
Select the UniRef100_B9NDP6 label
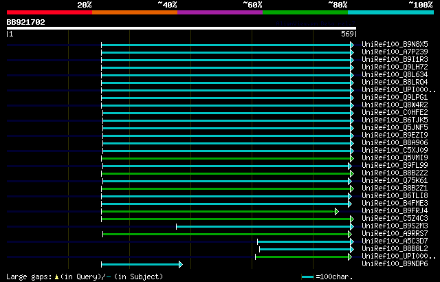(395, 264)
